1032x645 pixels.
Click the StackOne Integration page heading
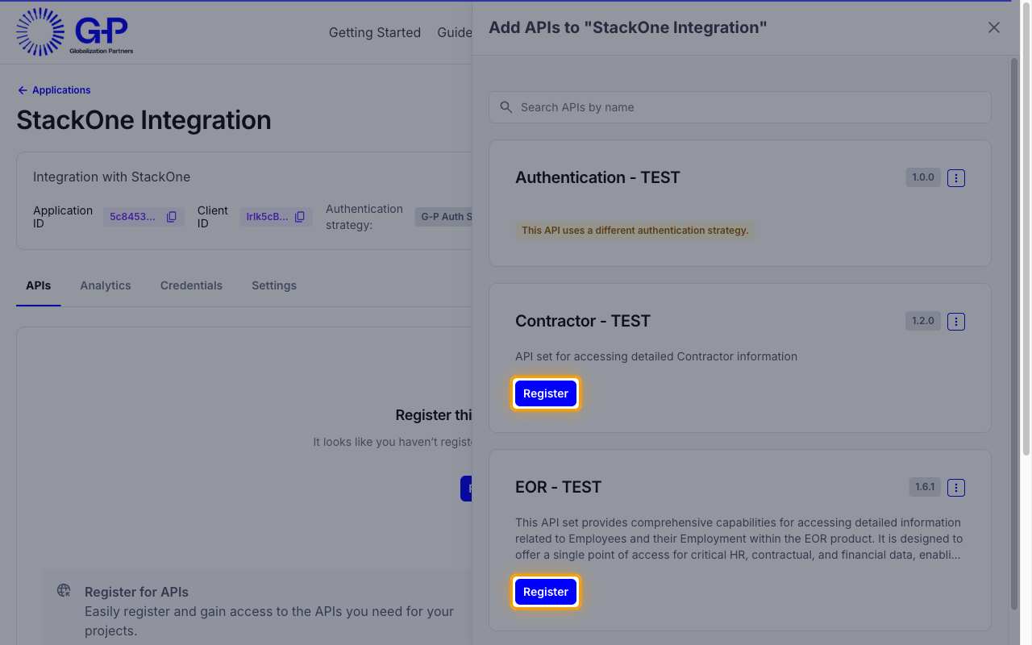coord(144,120)
